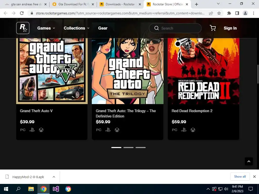Click Xbox icon under GTA Trilogy
Viewport: 259px width, 194px height.
point(117,130)
